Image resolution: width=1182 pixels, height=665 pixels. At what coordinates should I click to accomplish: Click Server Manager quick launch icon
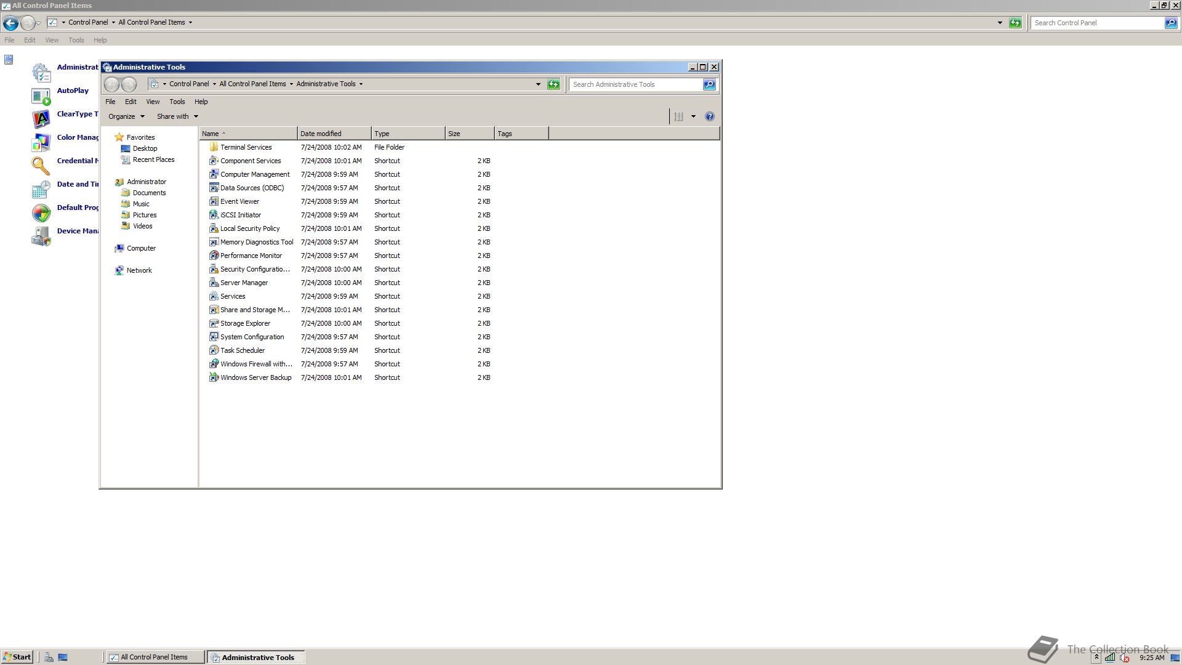pyautogui.click(x=49, y=657)
